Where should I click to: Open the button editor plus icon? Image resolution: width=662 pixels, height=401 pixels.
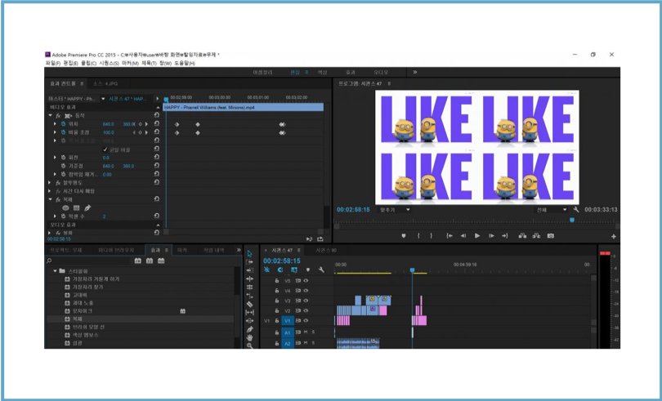point(614,237)
